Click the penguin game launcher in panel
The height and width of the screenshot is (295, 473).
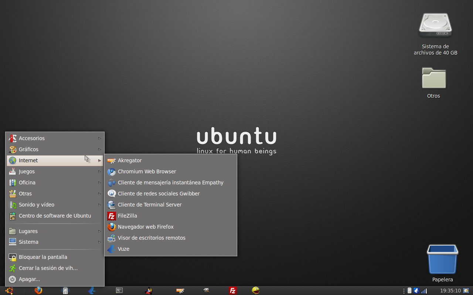pyautogui.click(x=149, y=291)
